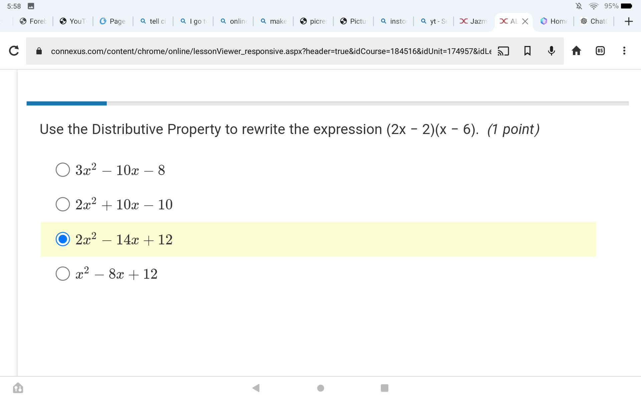The height and width of the screenshot is (400, 641).
Task: Activate the microphone voice search icon
Action: coord(552,51)
